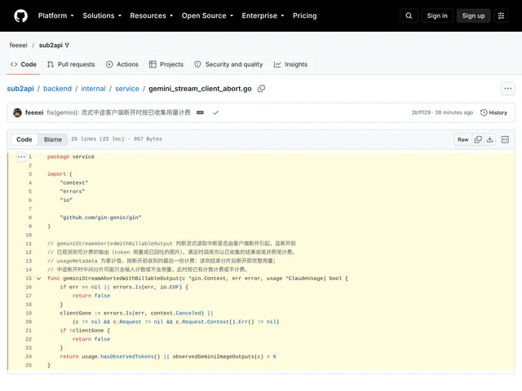The image size is (522, 391).
Task: Select line number 8
Action: coord(30,217)
